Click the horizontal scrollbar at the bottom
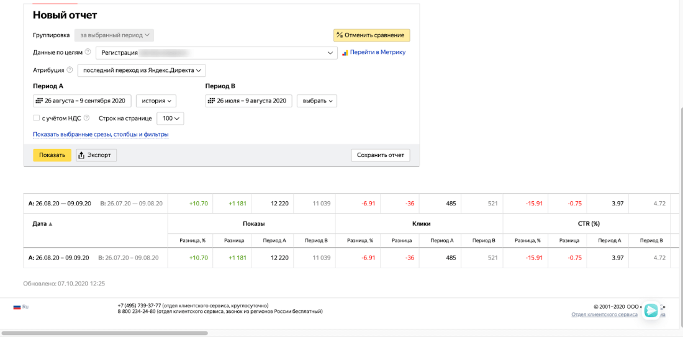The image size is (683, 337). coord(104,333)
